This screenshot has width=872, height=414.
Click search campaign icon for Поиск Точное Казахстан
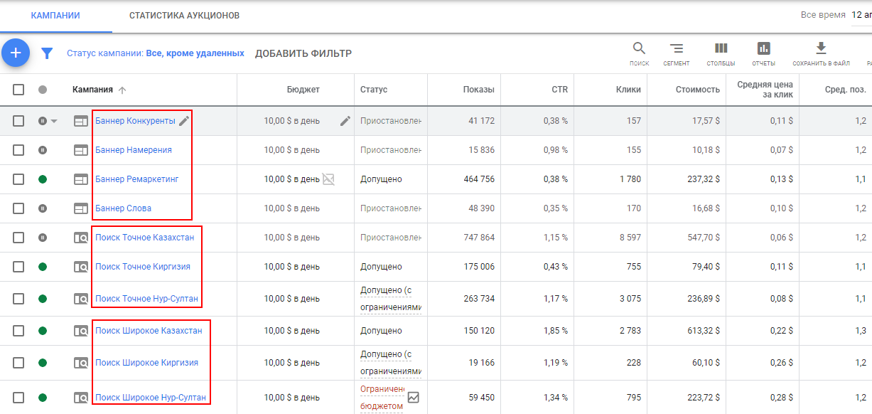pyautogui.click(x=81, y=238)
